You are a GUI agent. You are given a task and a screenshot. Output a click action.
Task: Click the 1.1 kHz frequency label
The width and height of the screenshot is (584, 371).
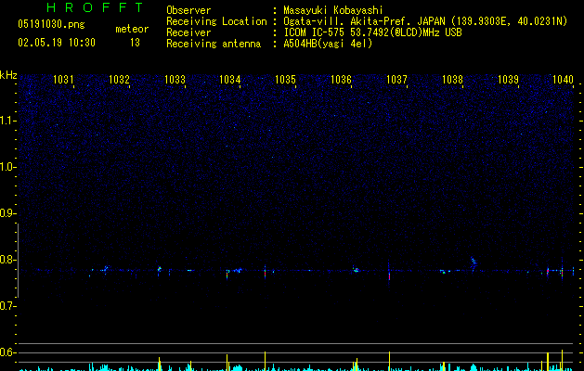pyautogui.click(x=8, y=121)
